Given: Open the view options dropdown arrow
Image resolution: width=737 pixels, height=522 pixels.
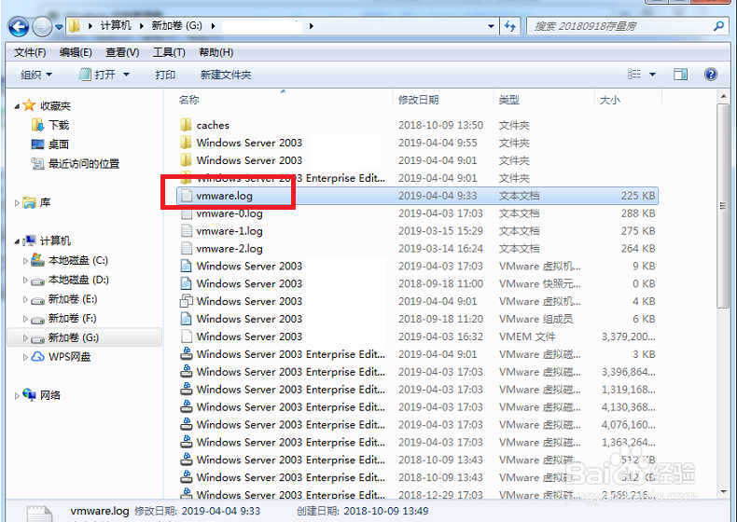Looking at the screenshot, I should point(652,75).
